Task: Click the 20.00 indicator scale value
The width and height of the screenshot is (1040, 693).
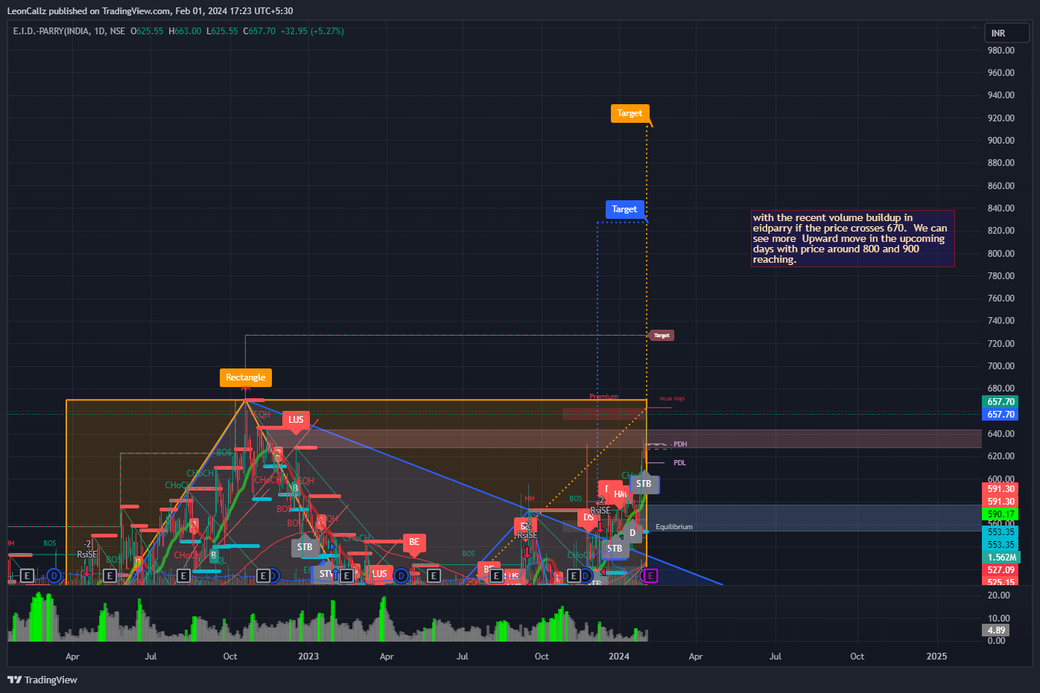Action: click(999, 595)
